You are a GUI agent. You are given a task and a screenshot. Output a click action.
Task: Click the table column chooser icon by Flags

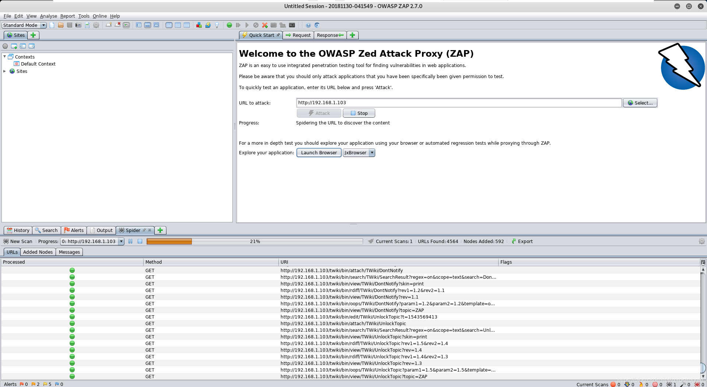[703, 262]
